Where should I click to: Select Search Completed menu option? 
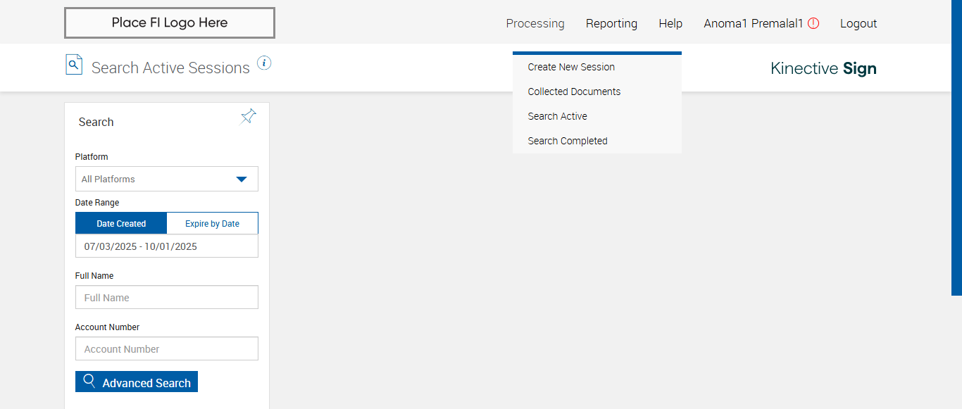568,141
